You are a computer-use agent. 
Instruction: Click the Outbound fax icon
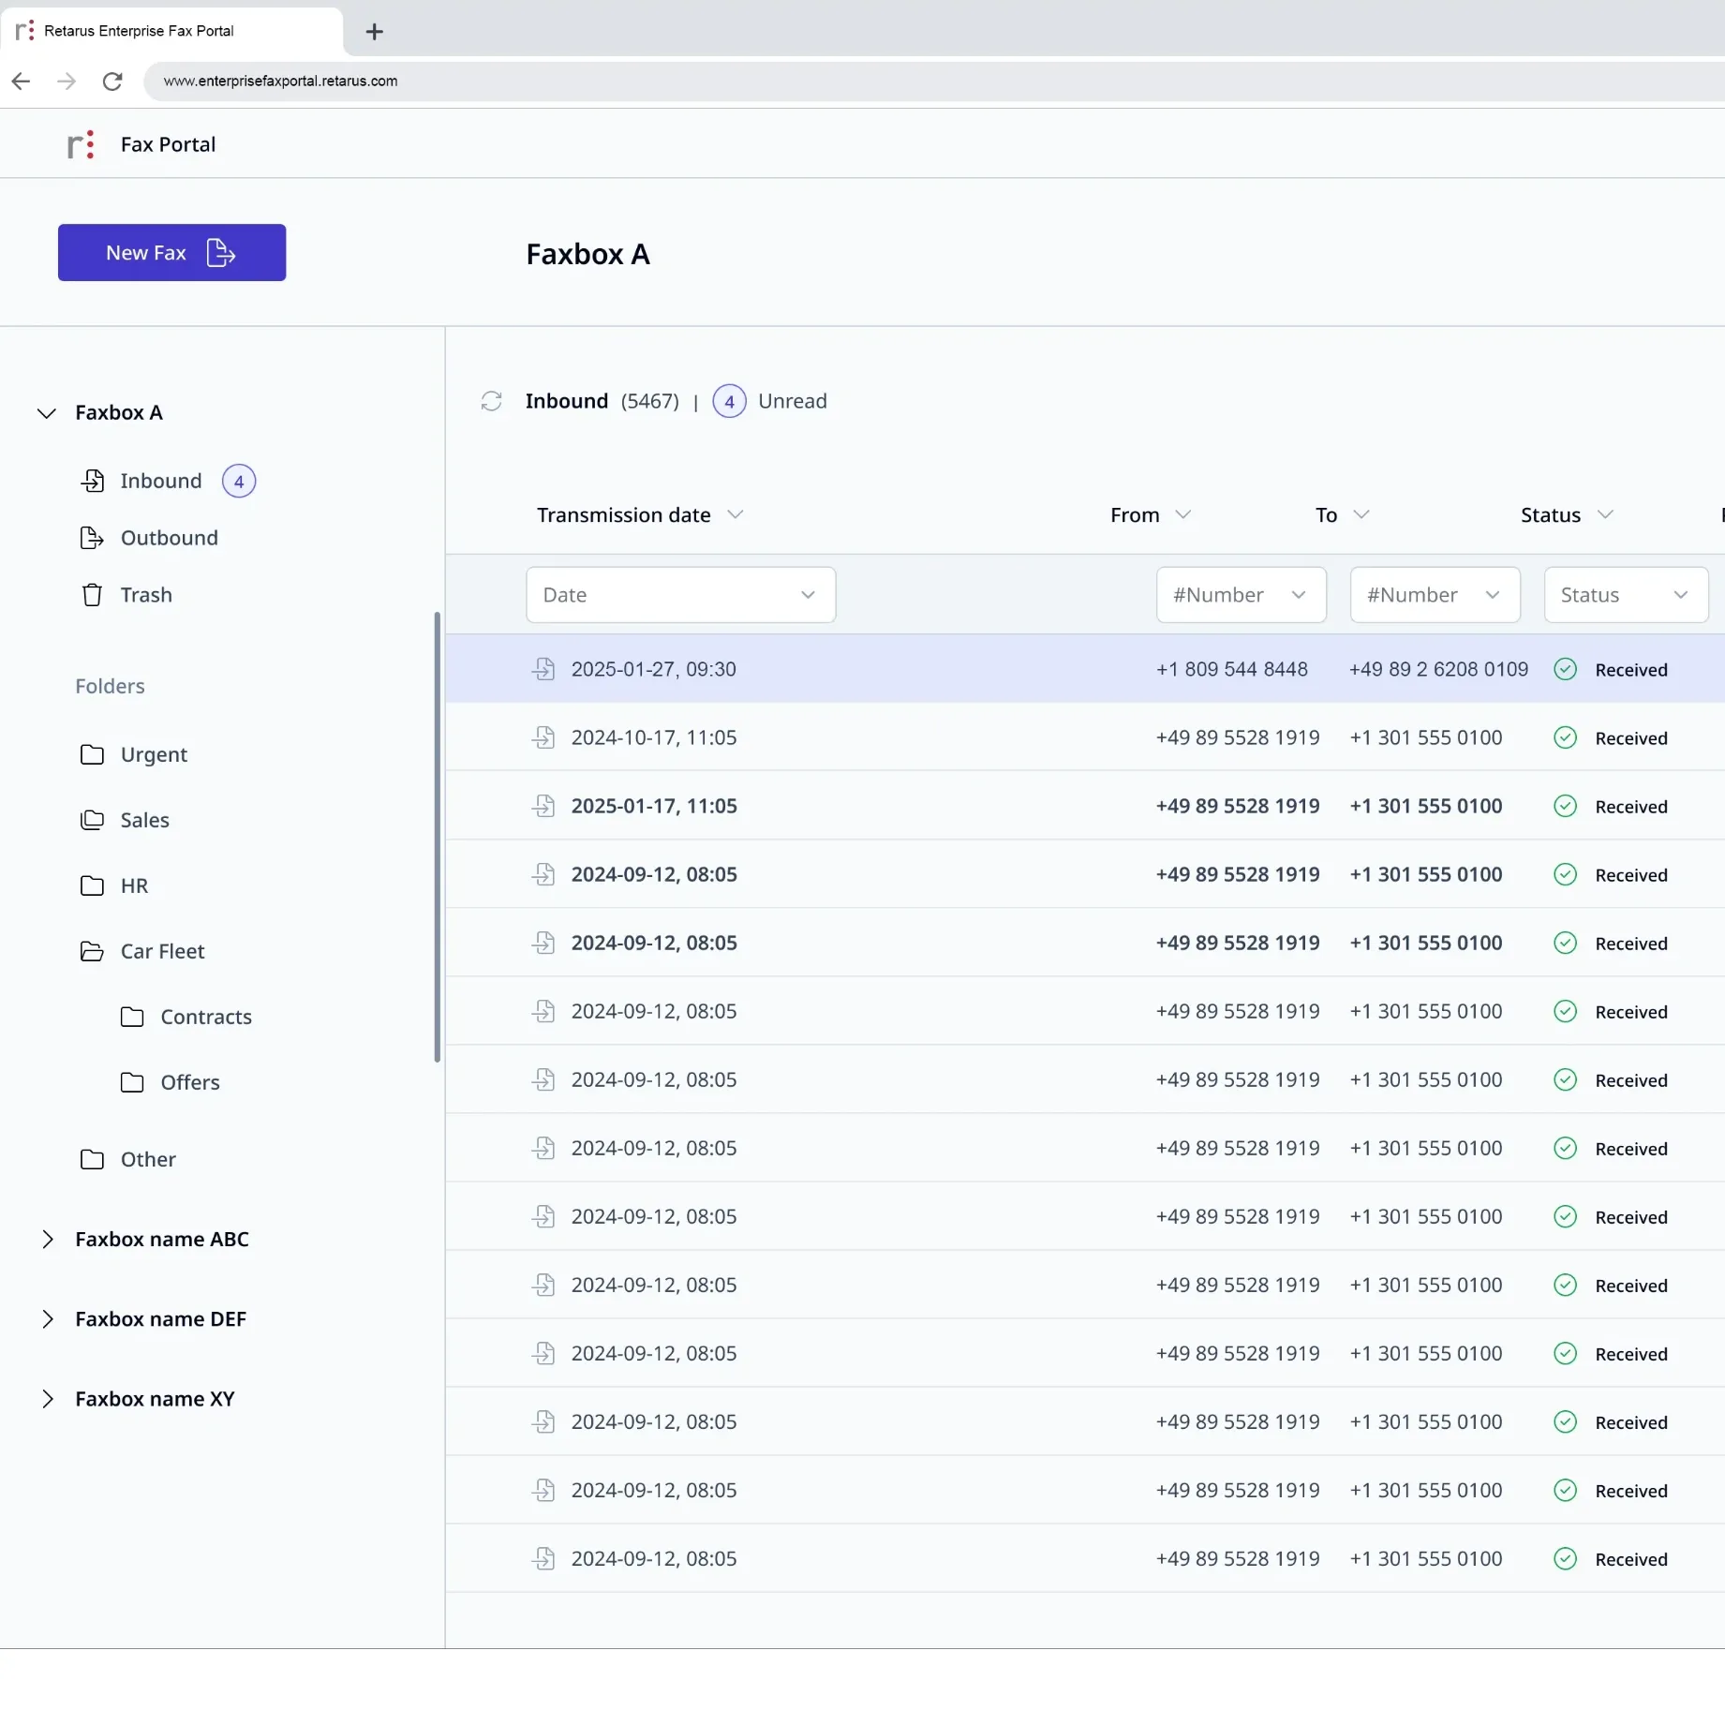pos(92,538)
